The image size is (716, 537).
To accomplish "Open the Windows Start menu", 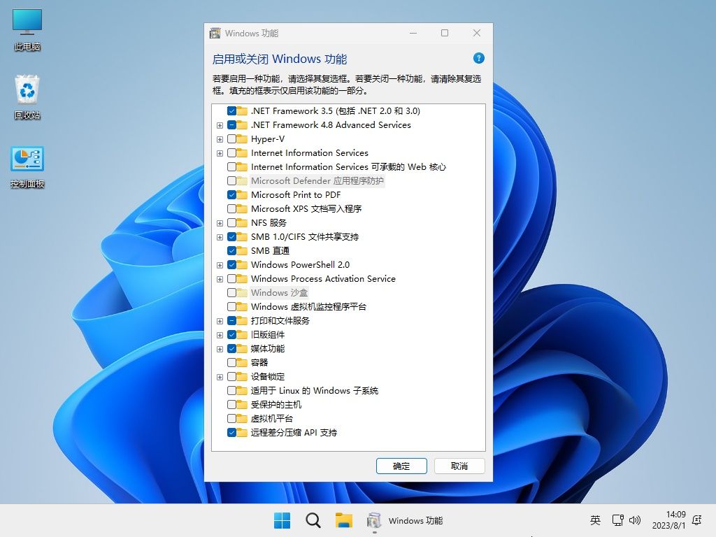I will [282, 520].
